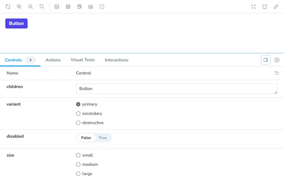Image resolution: width=284 pixels, height=185 pixels.
Task: Click the remount component icon
Action: click(x=8, y=7)
